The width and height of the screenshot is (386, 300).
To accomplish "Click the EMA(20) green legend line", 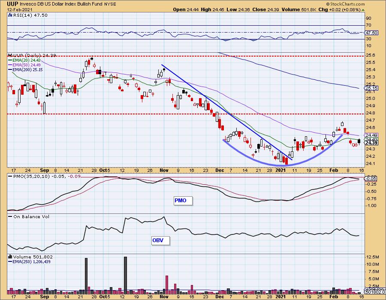I will pos(10,60).
